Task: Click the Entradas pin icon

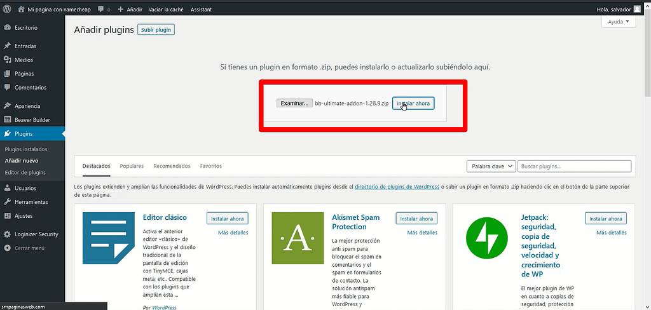Action: (x=7, y=46)
